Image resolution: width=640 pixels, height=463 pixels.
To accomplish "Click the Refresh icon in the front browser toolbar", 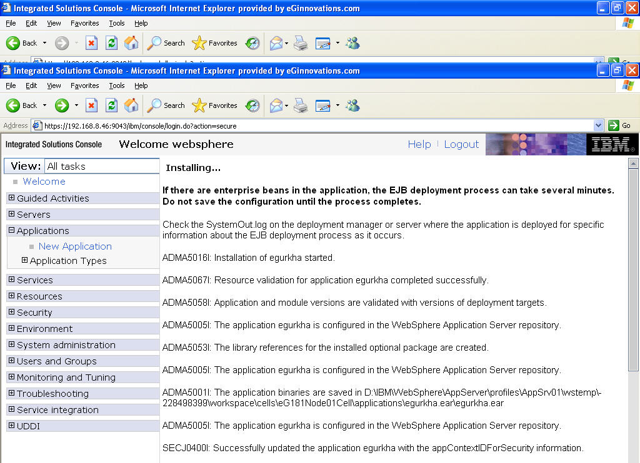I will tap(111, 105).
